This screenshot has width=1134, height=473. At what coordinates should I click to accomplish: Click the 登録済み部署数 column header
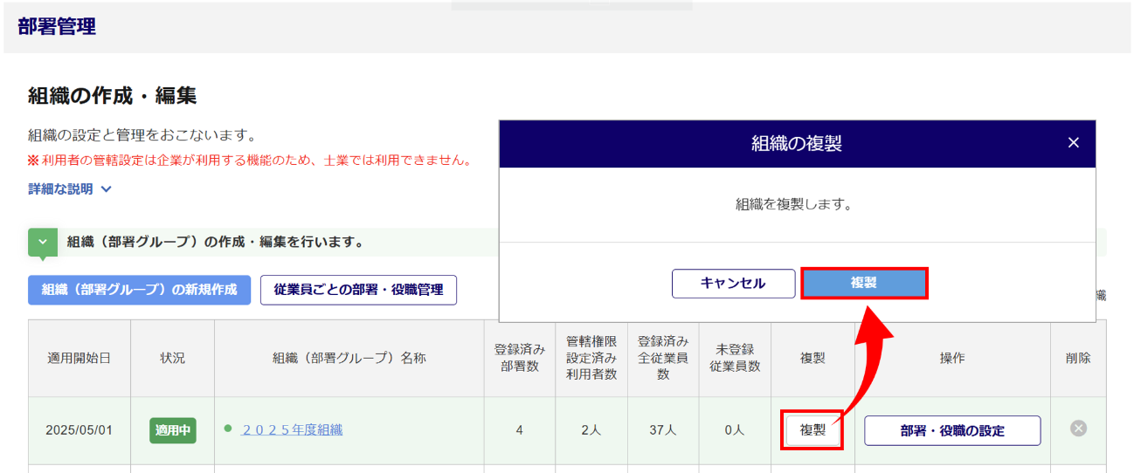pyautogui.click(x=519, y=359)
